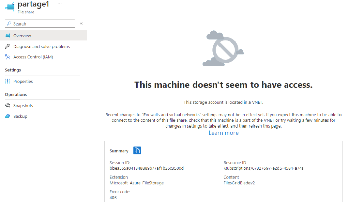Focus the Search input field
The width and height of the screenshot is (349, 202).
point(40,23)
